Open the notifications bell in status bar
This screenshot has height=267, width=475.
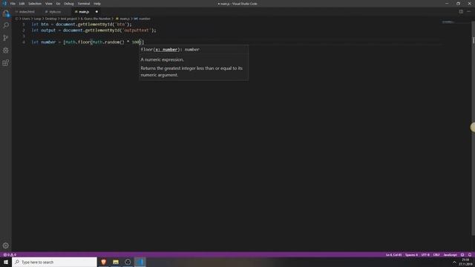click(x=470, y=254)
